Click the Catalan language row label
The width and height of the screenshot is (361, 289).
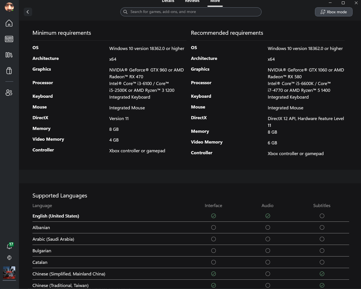(40, 262)
